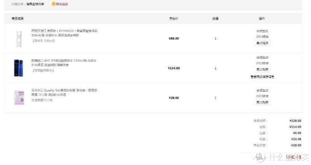The height and width of the screenshot is (165, 311).
Task: Open the AHC B5 toner product title
Action: pos(64,62)
